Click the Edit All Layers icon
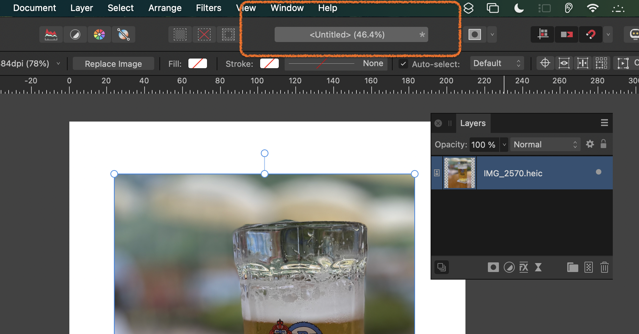Screen dimensions: 639x334 pos(442,267)
